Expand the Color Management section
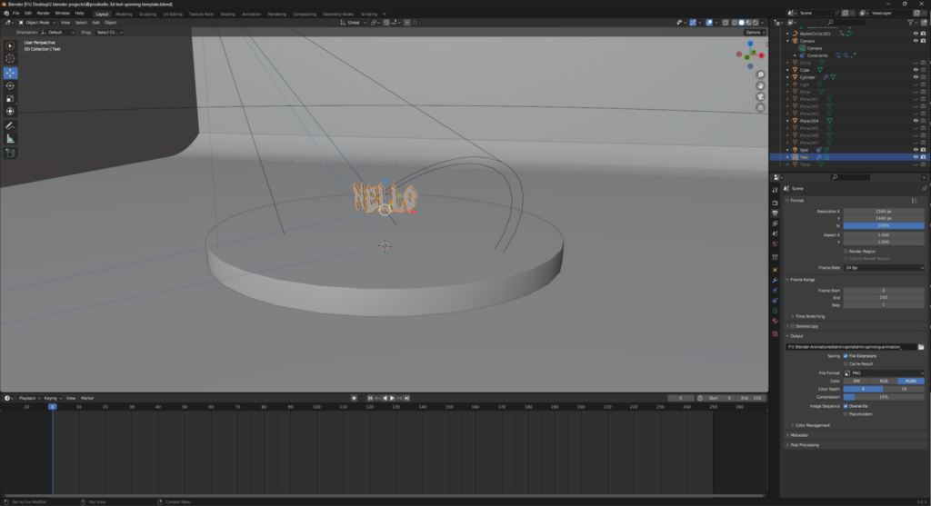This screenshot has height=506, width=931. [812, 425]
